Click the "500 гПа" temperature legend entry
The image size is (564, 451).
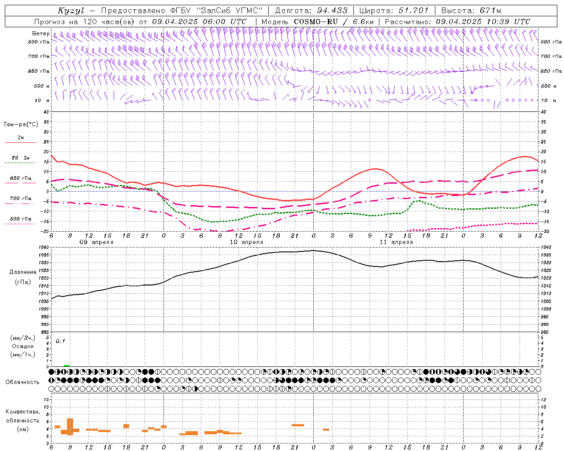pyautogui.click(x=21, y=219)
